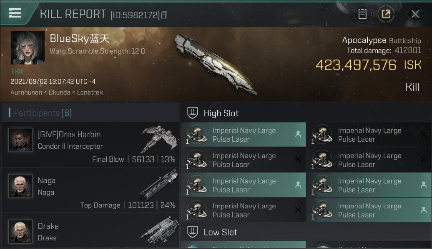The height and width of the screenshot is (249, 432).
Task: Click the Apocalypse ship image
Action: click(216, 64)
